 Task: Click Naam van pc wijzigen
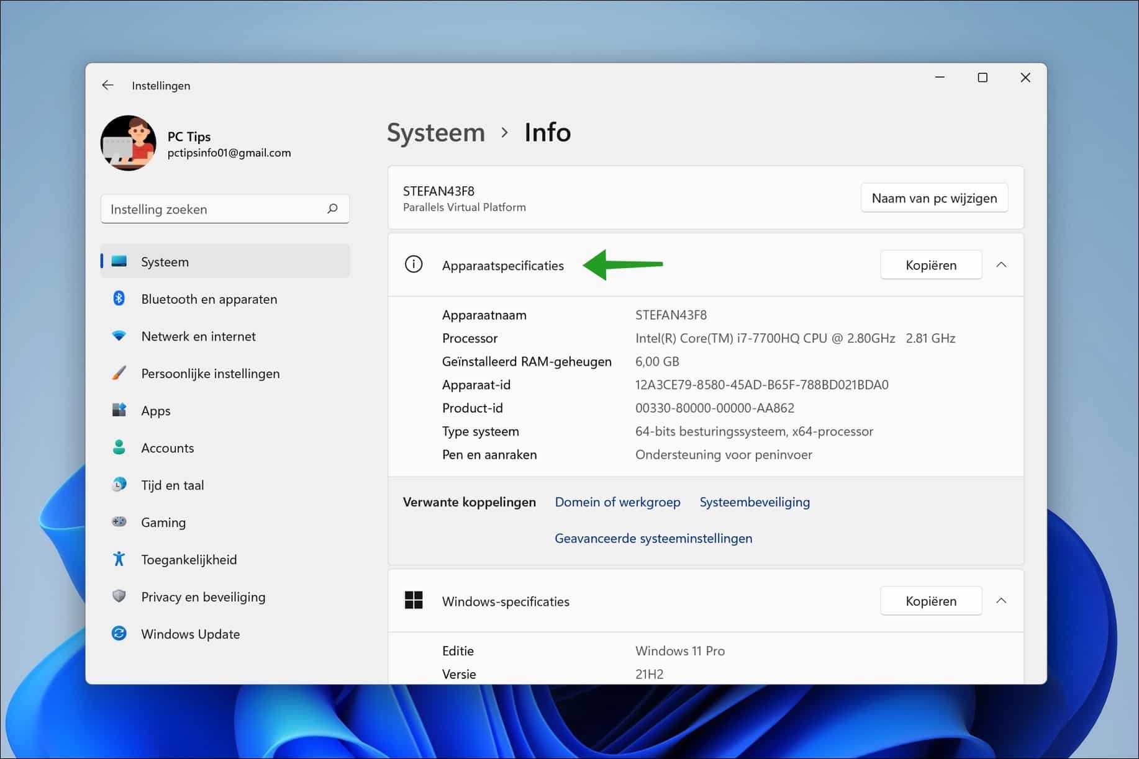(x=934, y=197)
